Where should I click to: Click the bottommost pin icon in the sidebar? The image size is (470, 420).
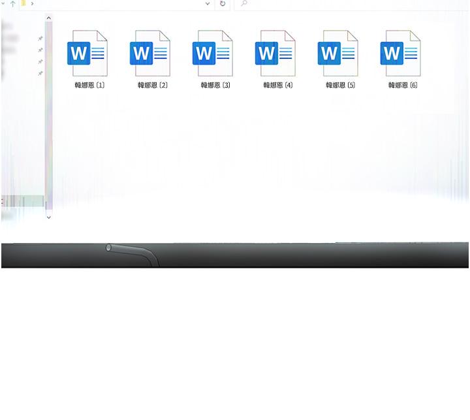pos(40,74)
